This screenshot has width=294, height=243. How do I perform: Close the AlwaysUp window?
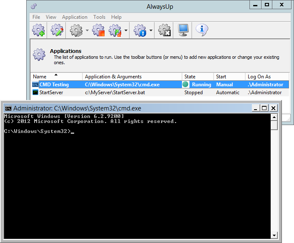click(282, 5)
